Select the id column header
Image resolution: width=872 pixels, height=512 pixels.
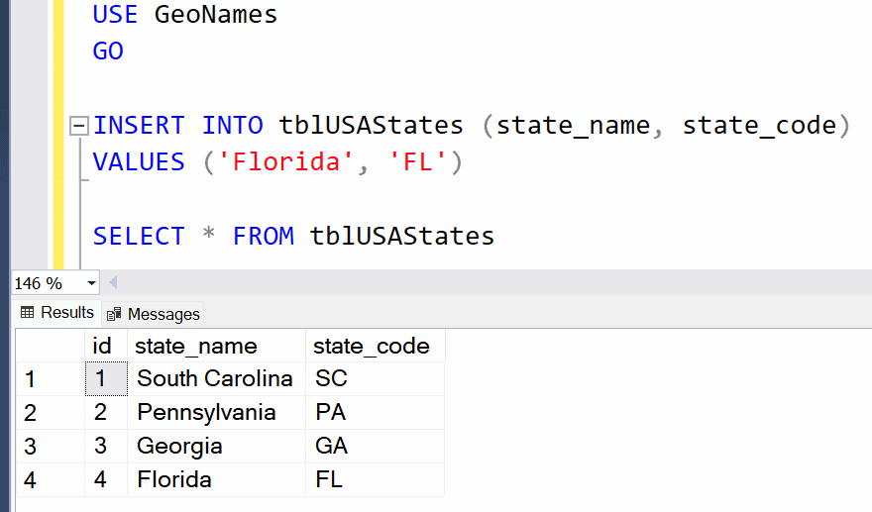pos(106,346)
